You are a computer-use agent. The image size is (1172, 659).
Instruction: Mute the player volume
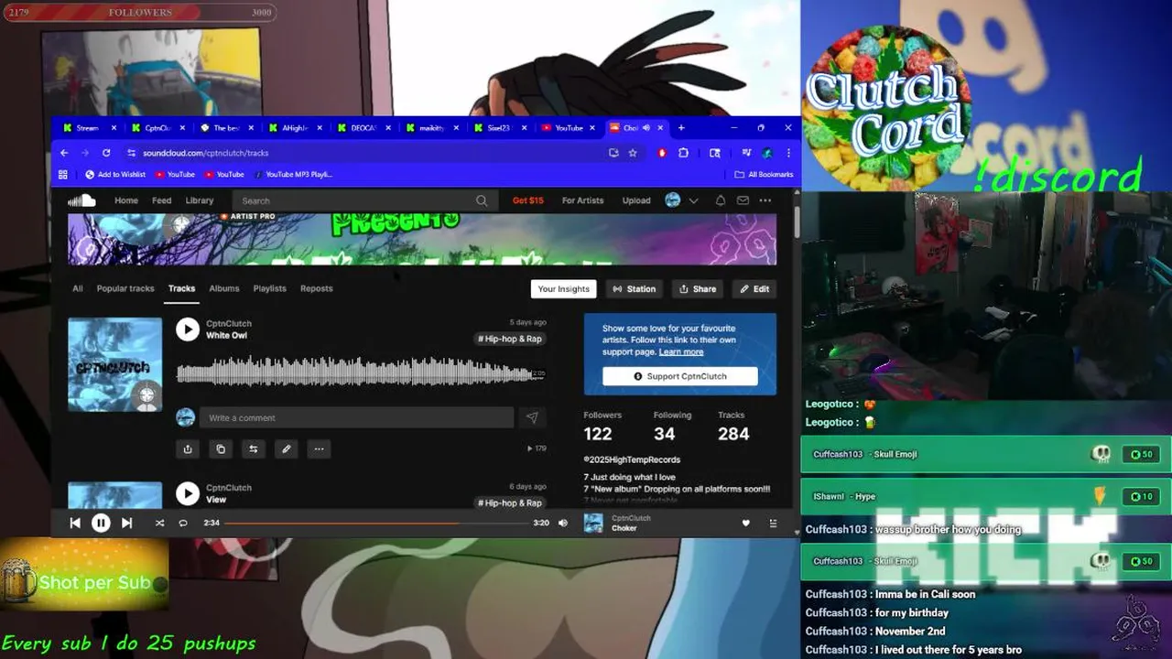coord(563,523)
